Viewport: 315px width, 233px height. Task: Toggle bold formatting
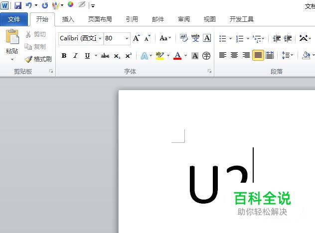(64, 56)
